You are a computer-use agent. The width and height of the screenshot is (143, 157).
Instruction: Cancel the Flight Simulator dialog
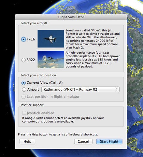[x=83, y=141]
